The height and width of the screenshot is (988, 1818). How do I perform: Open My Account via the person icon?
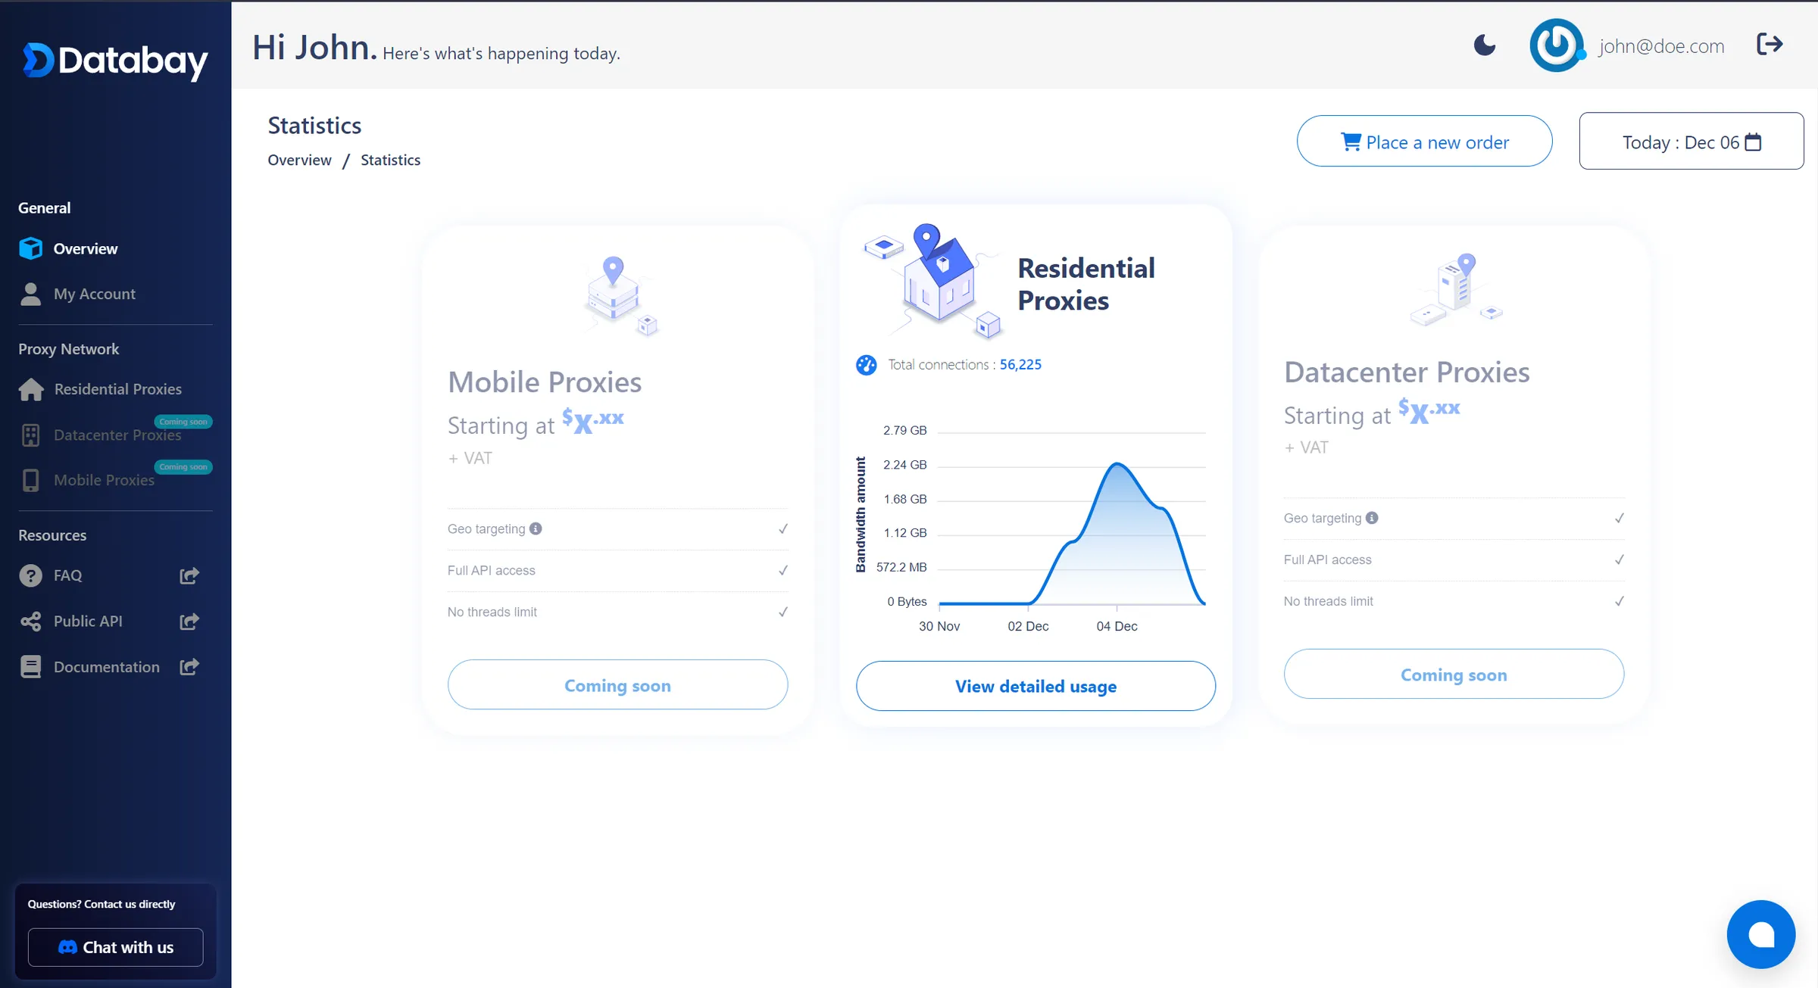(x=30, y=294)
